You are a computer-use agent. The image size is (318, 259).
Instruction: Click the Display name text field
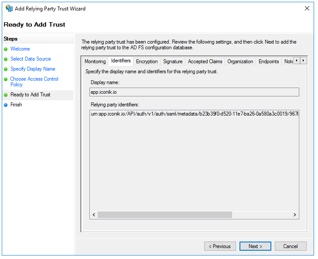pos(194,92)
